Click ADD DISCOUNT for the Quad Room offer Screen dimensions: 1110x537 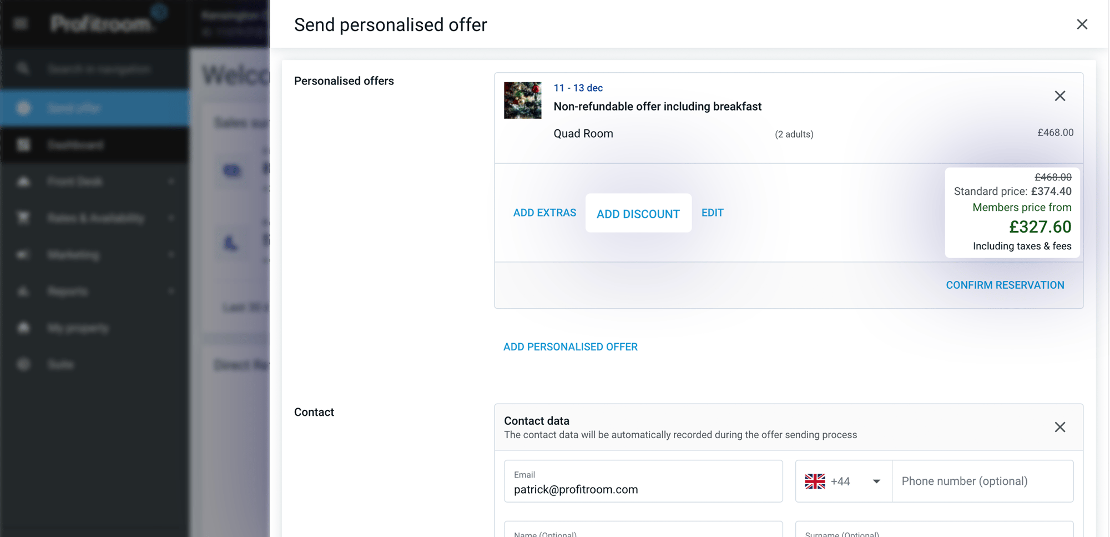tap(638, 213)
